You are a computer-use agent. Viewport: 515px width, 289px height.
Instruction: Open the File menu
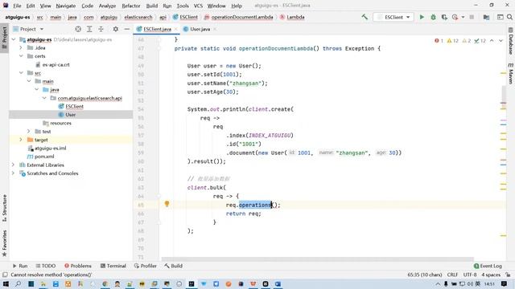coord(17,6)
